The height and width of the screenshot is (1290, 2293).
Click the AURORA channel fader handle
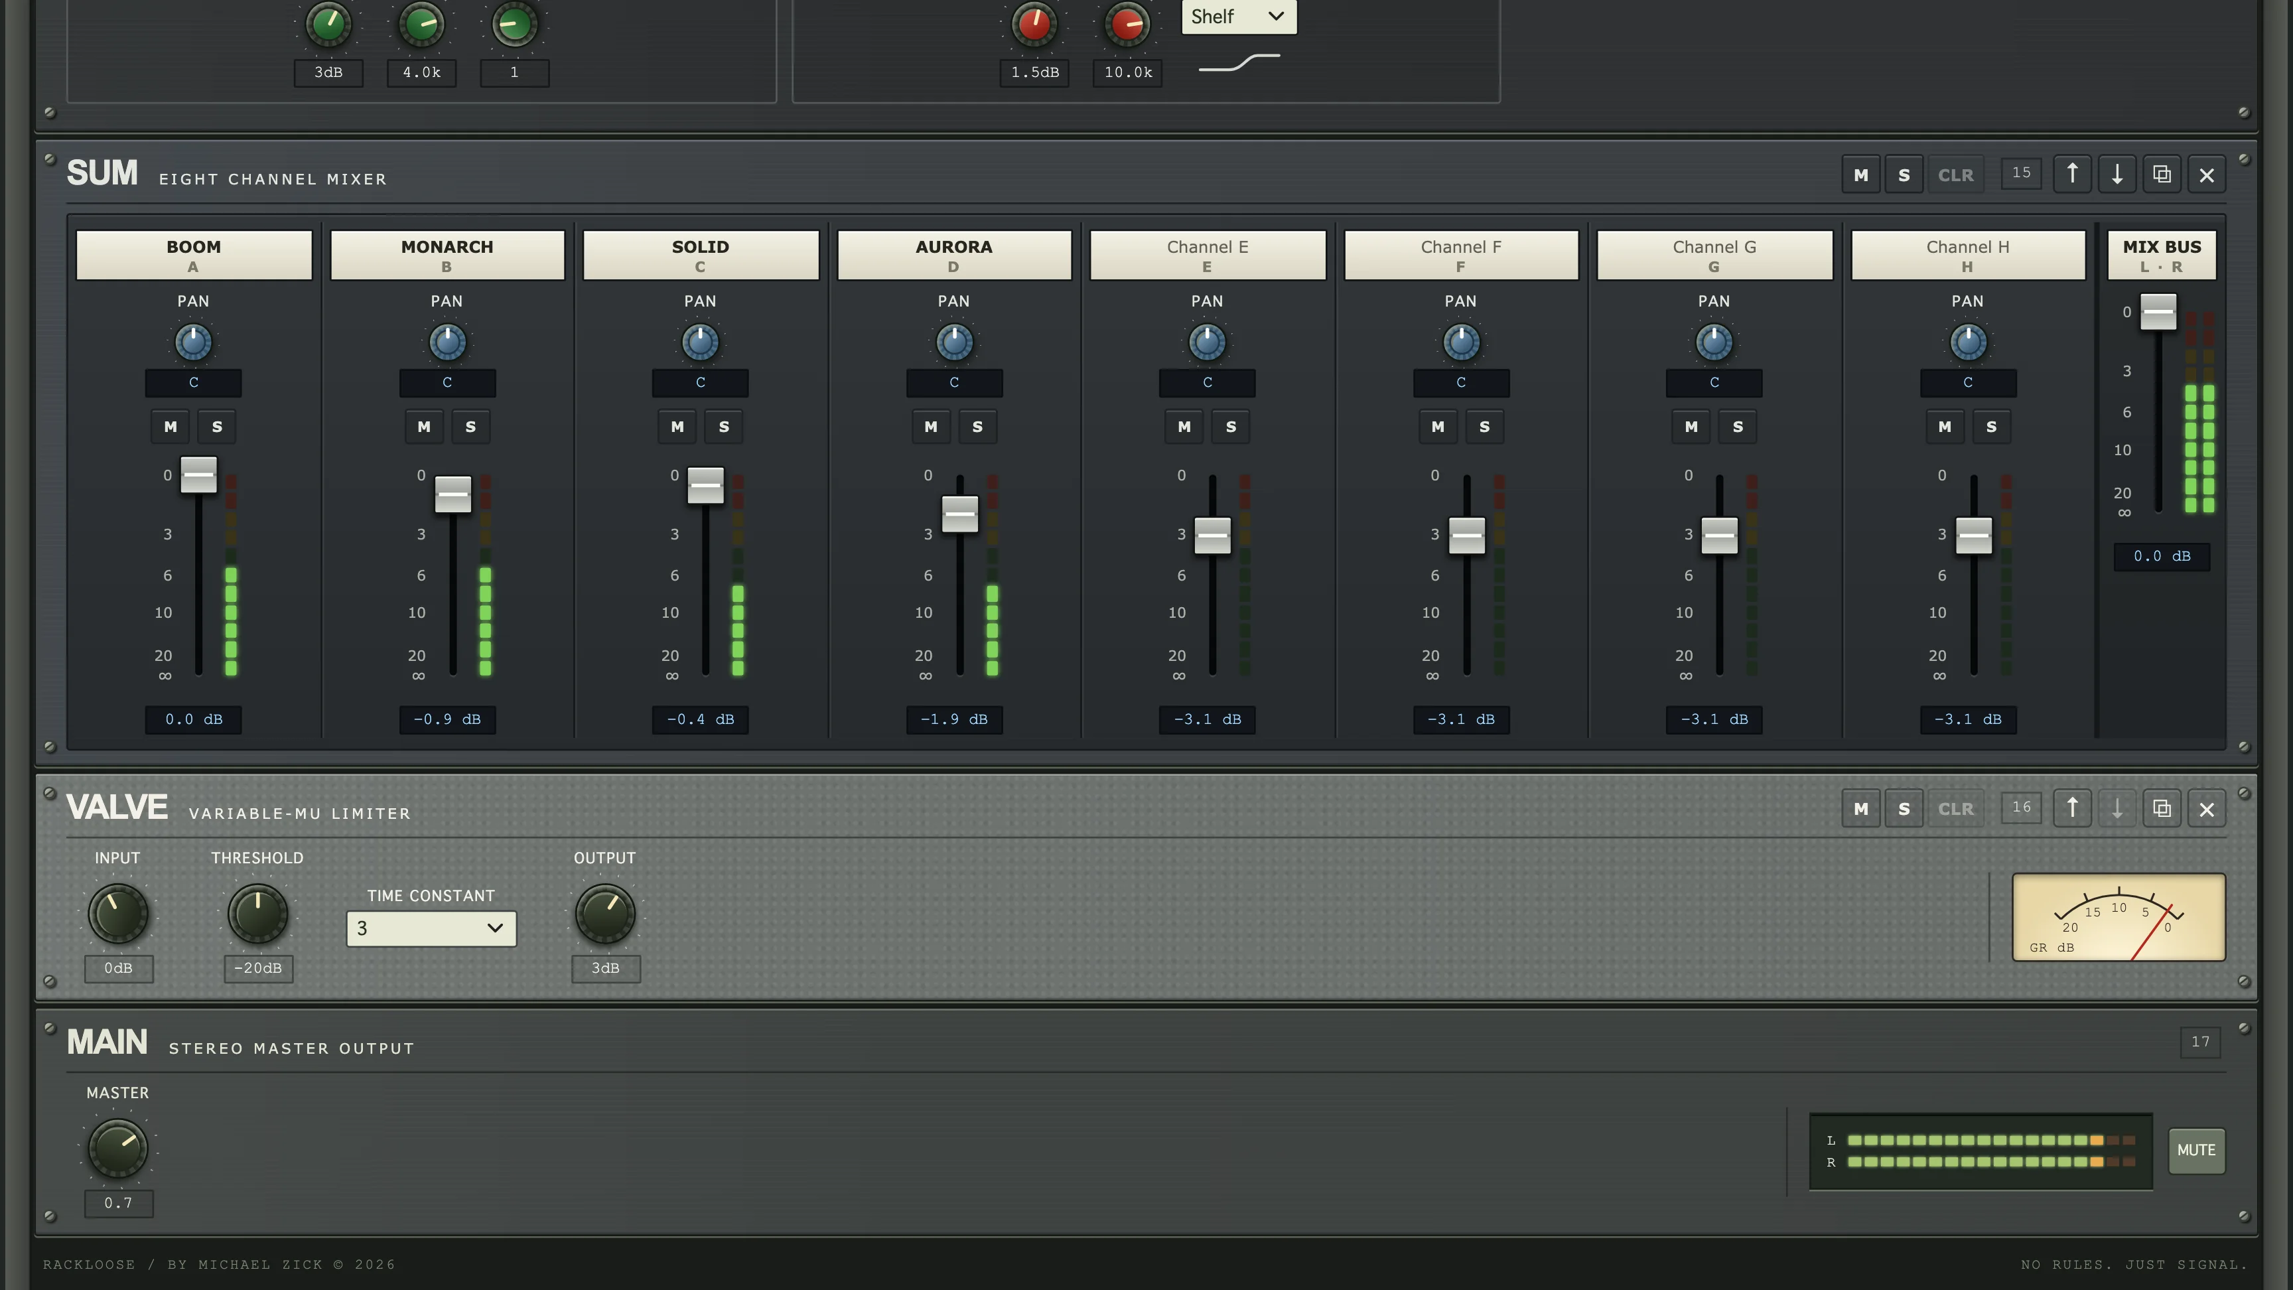click(959, 514)
